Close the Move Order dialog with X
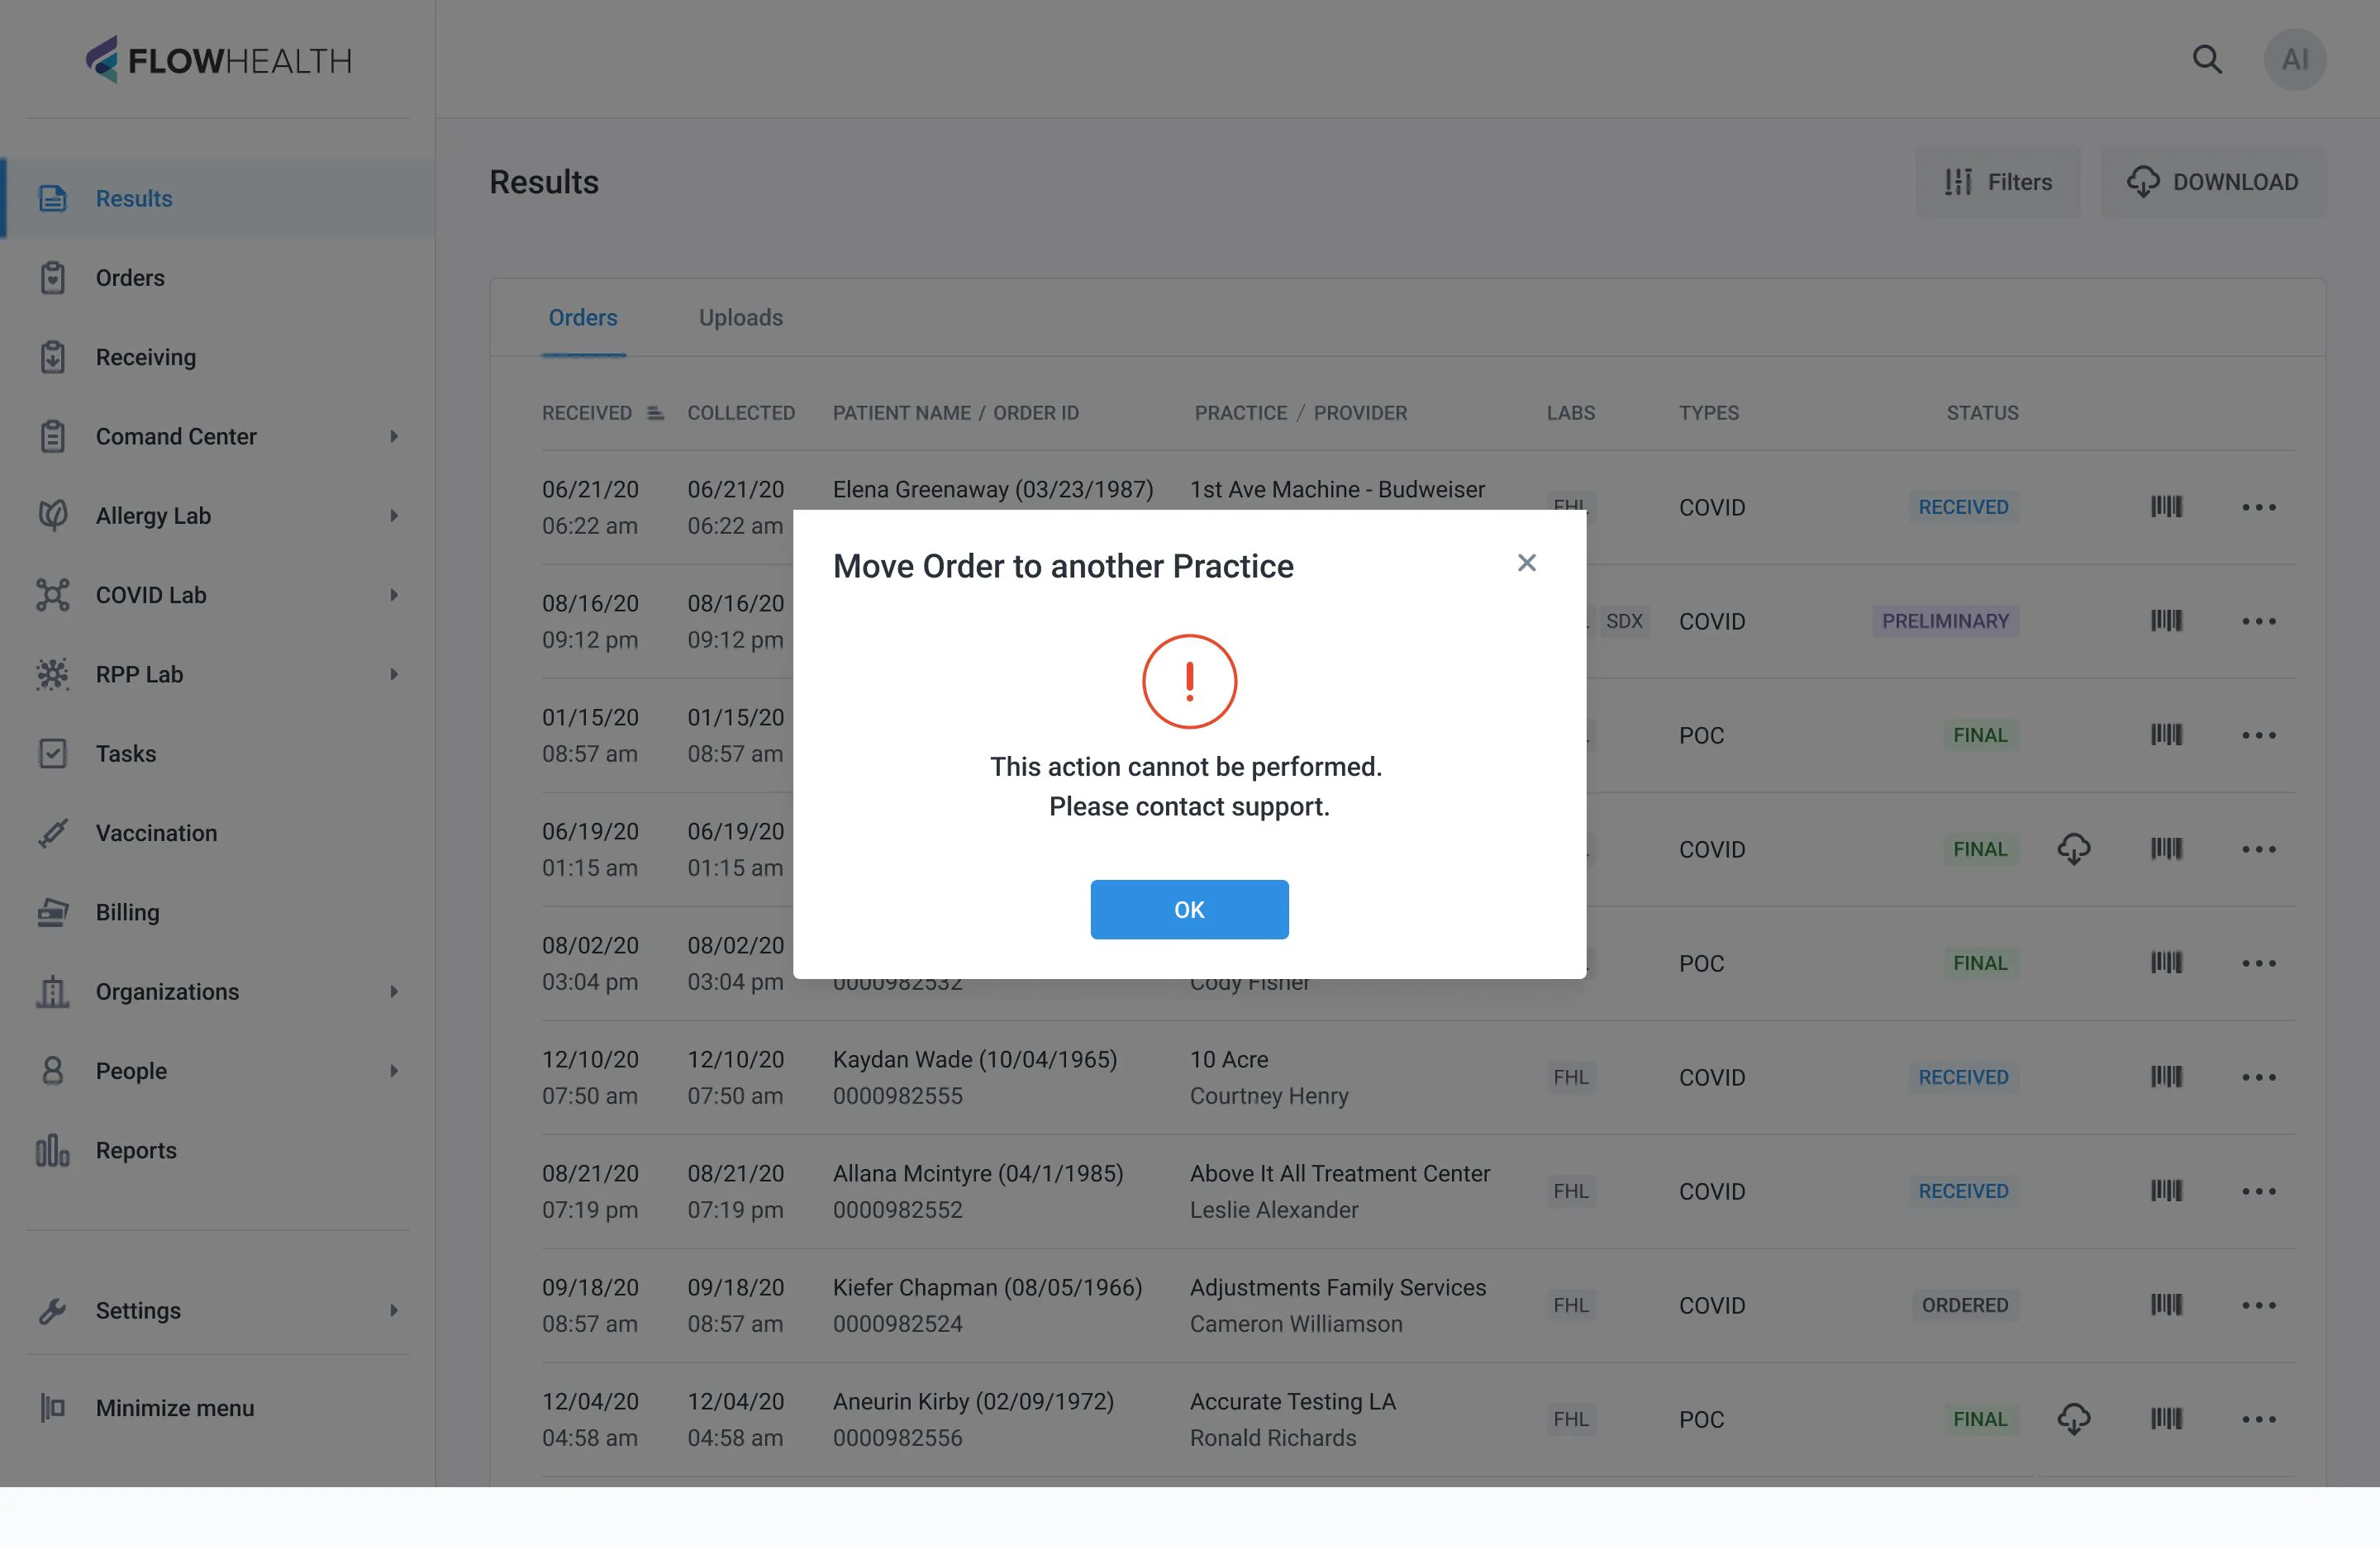The height and width of the screenshot is (1545, 2380). pos(1526,563)
